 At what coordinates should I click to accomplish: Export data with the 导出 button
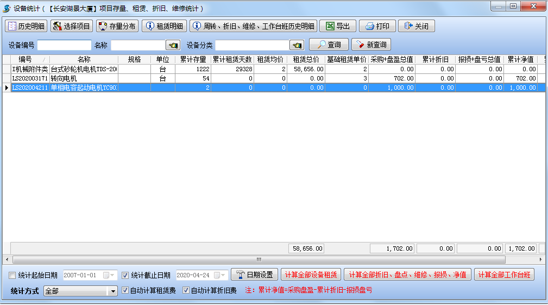[x=337, y=26]
